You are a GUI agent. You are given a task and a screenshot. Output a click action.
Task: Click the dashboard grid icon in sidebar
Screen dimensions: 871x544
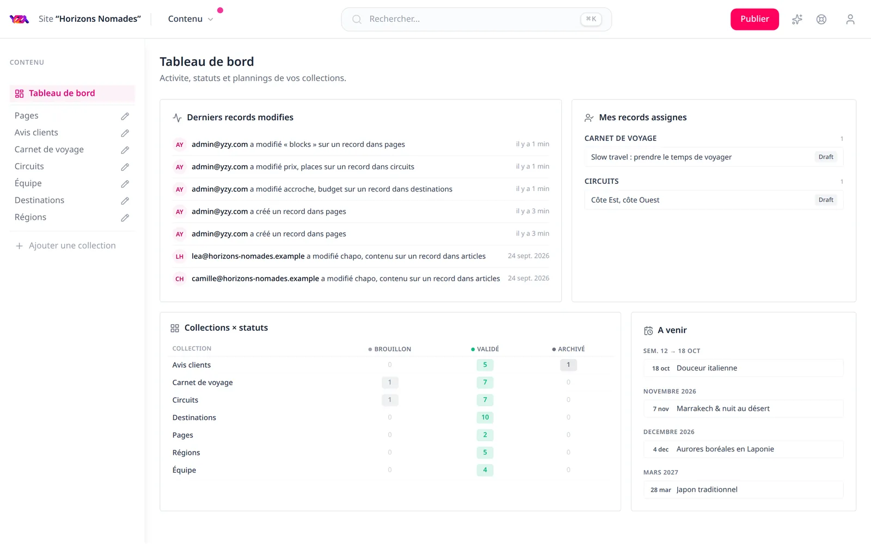tap(20, 94)
